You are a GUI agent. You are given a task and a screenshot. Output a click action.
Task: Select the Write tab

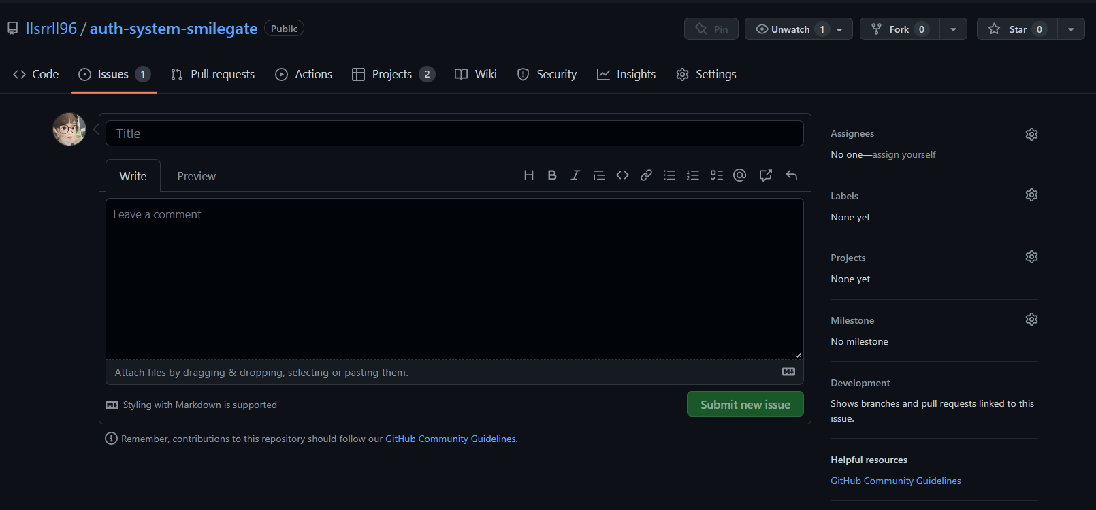pos(133,176)
